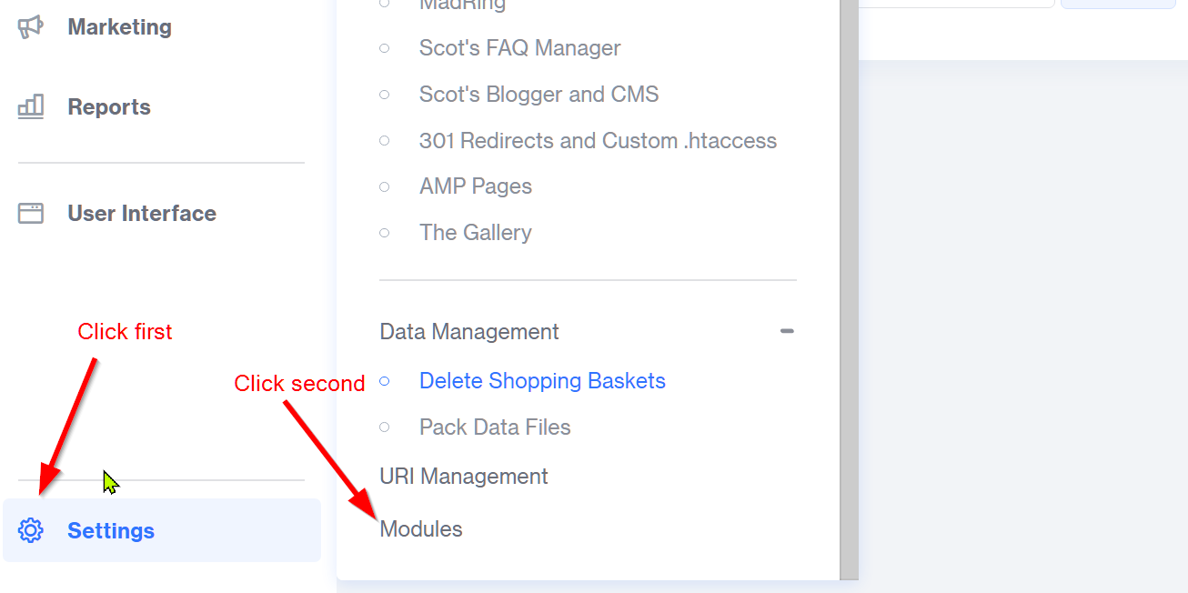Open the Marketing menu
This screenshot has width=1188, height=593.
tap(119, 27)
